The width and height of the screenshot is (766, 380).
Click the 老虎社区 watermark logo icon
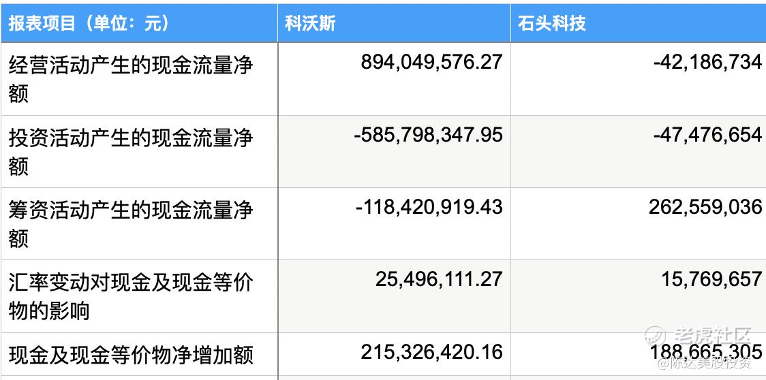(x=656, y=335)
